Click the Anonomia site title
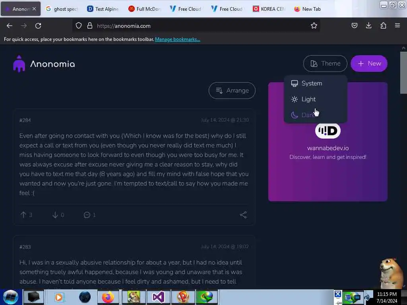The height and width of the screenshot is (305, 407). click(x=52, y=64)
